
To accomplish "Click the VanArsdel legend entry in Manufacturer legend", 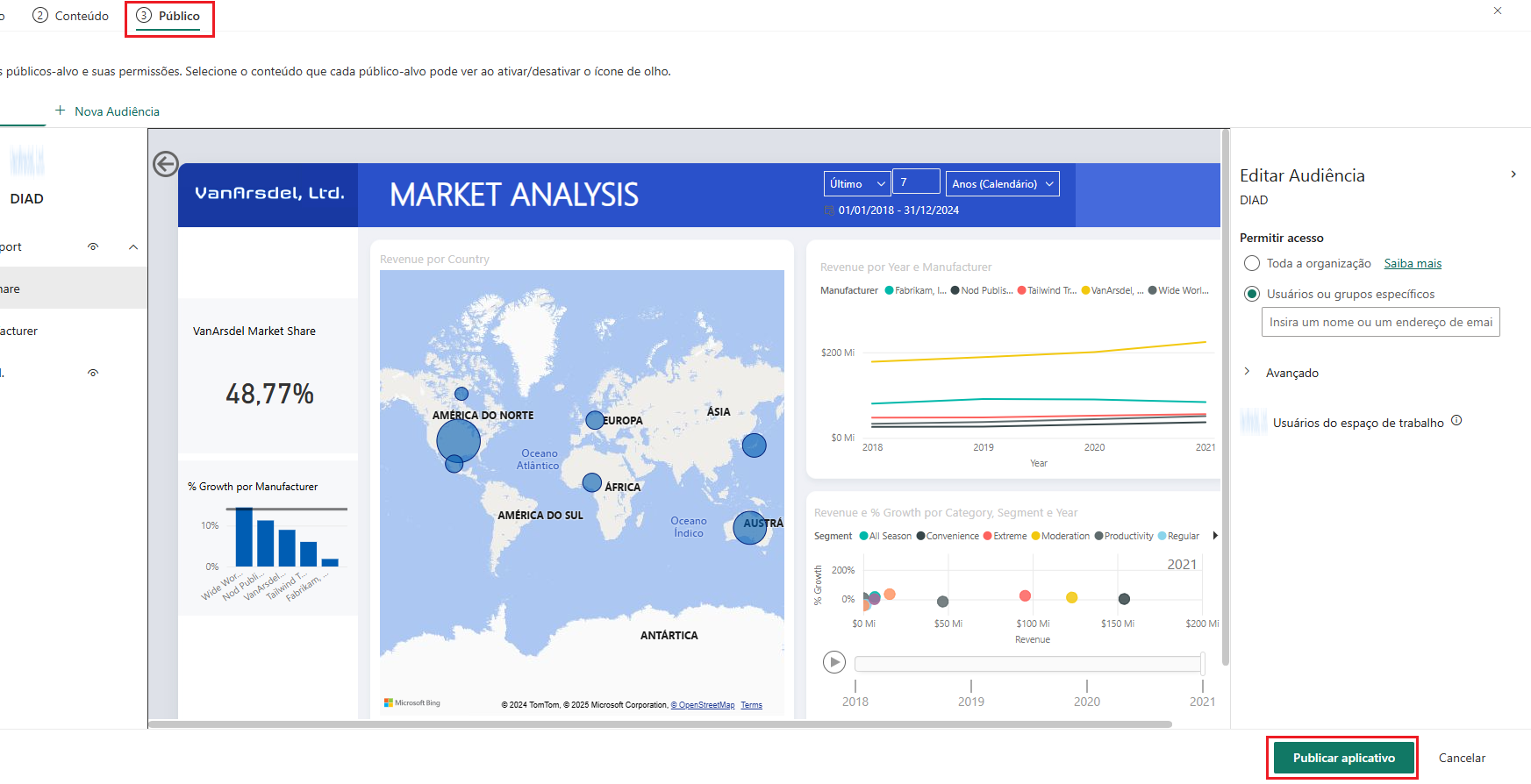I will [1112, 290].
